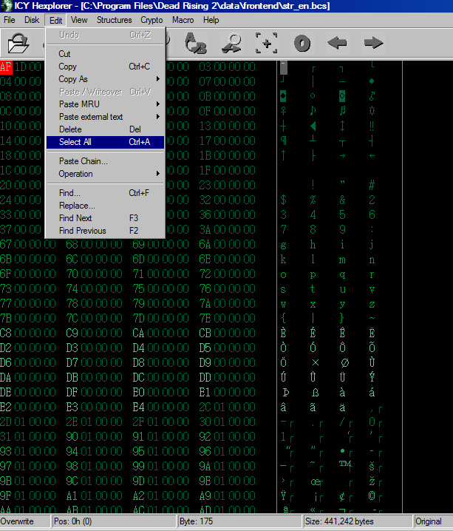This screenshot has height=531, width=453.
Task: Open the View menu
Action: (x=79, y=20)
